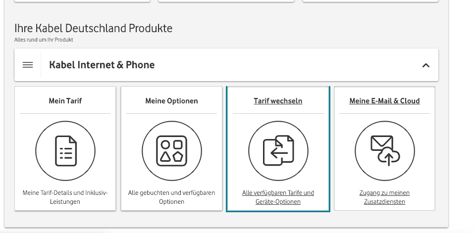Click the middle partially visible card at top
This screenshot has height=233, width=474.
(226, 1)
